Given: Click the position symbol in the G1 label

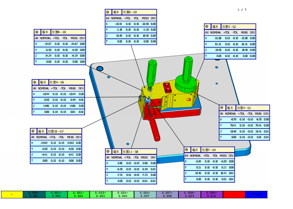Looking at the screenshot, I should tap(222, 108).
